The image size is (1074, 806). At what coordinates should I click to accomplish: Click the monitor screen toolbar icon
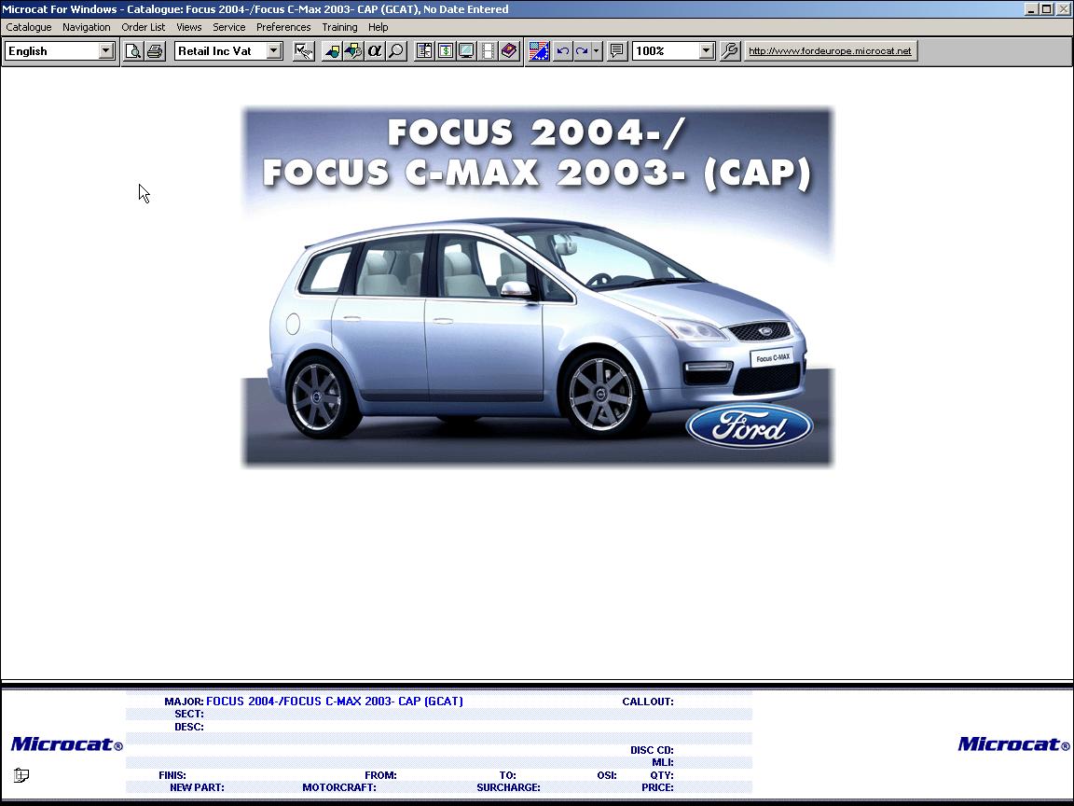point(466,51)
